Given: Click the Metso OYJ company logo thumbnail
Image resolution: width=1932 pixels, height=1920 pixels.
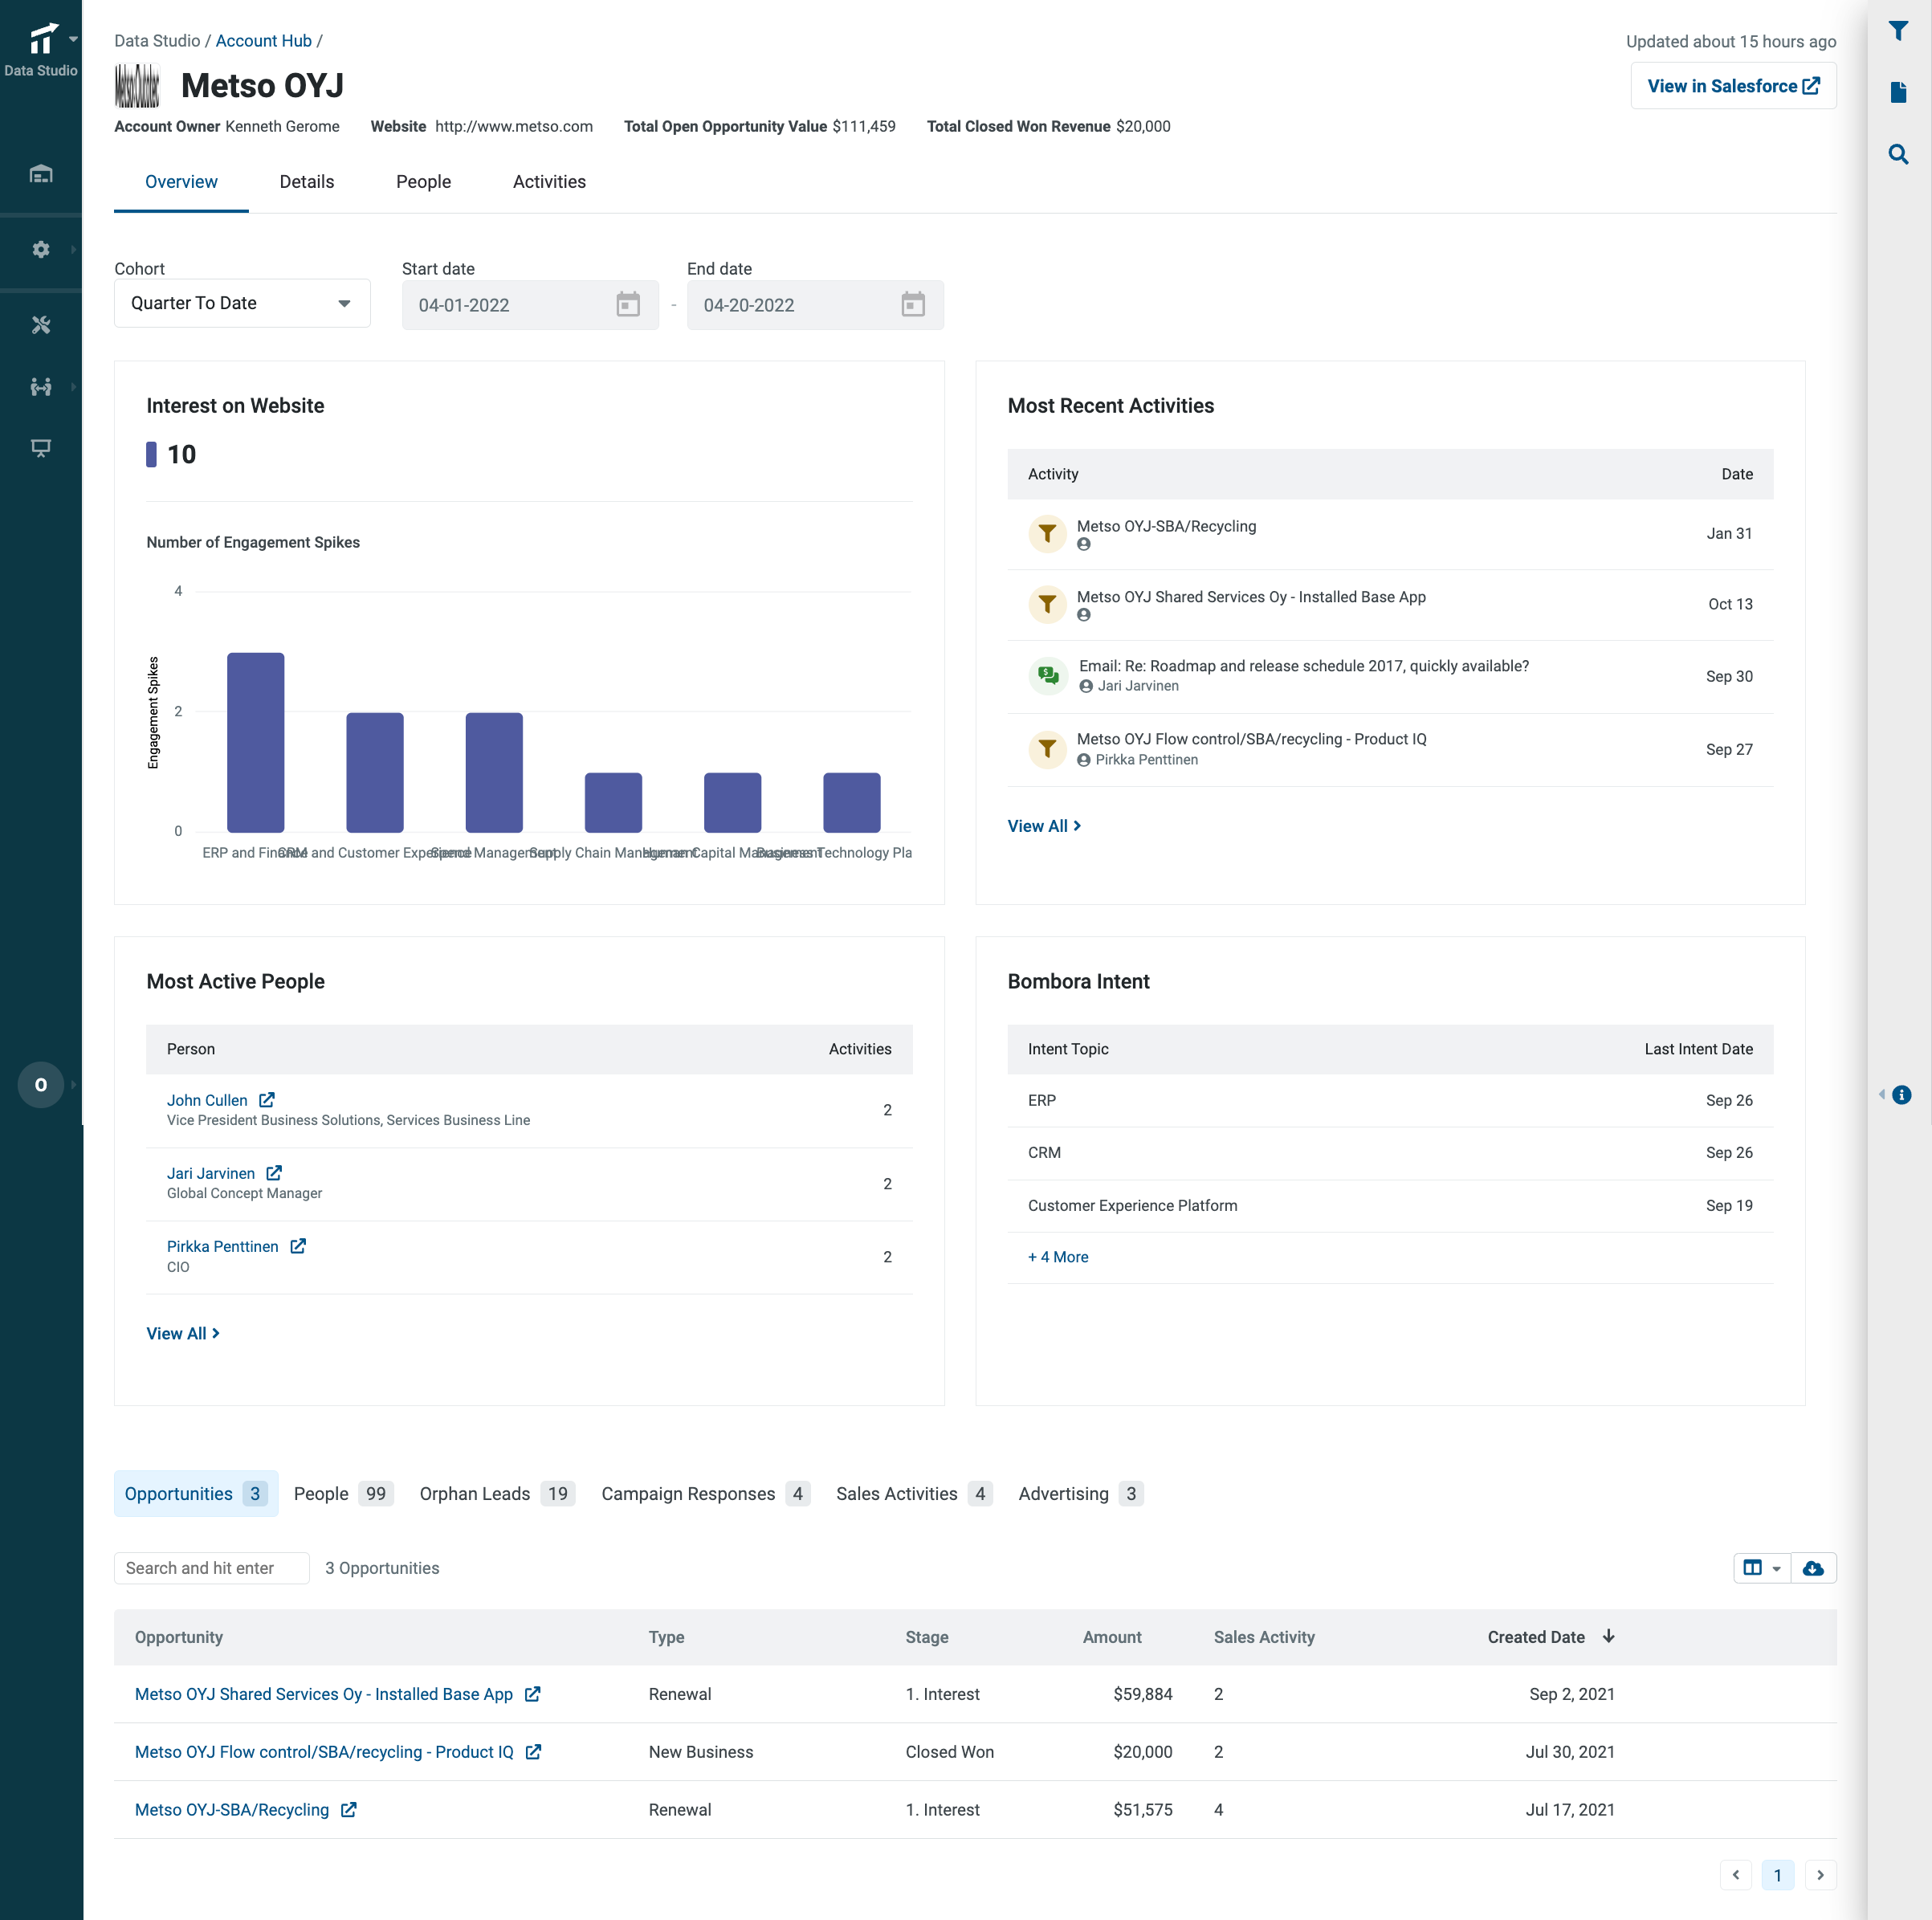Looking at the screenshot, I should coord(137,86).
